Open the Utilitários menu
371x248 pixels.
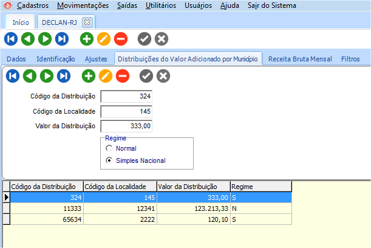pyautogui.click(x=161, y=5)
